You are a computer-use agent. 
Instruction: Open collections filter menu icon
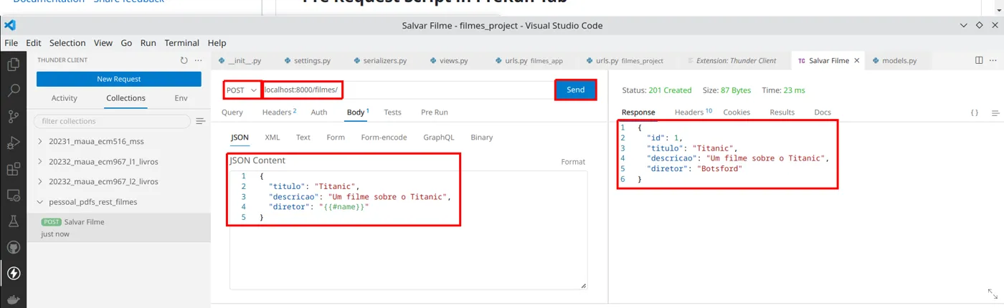tap(201, 122)
